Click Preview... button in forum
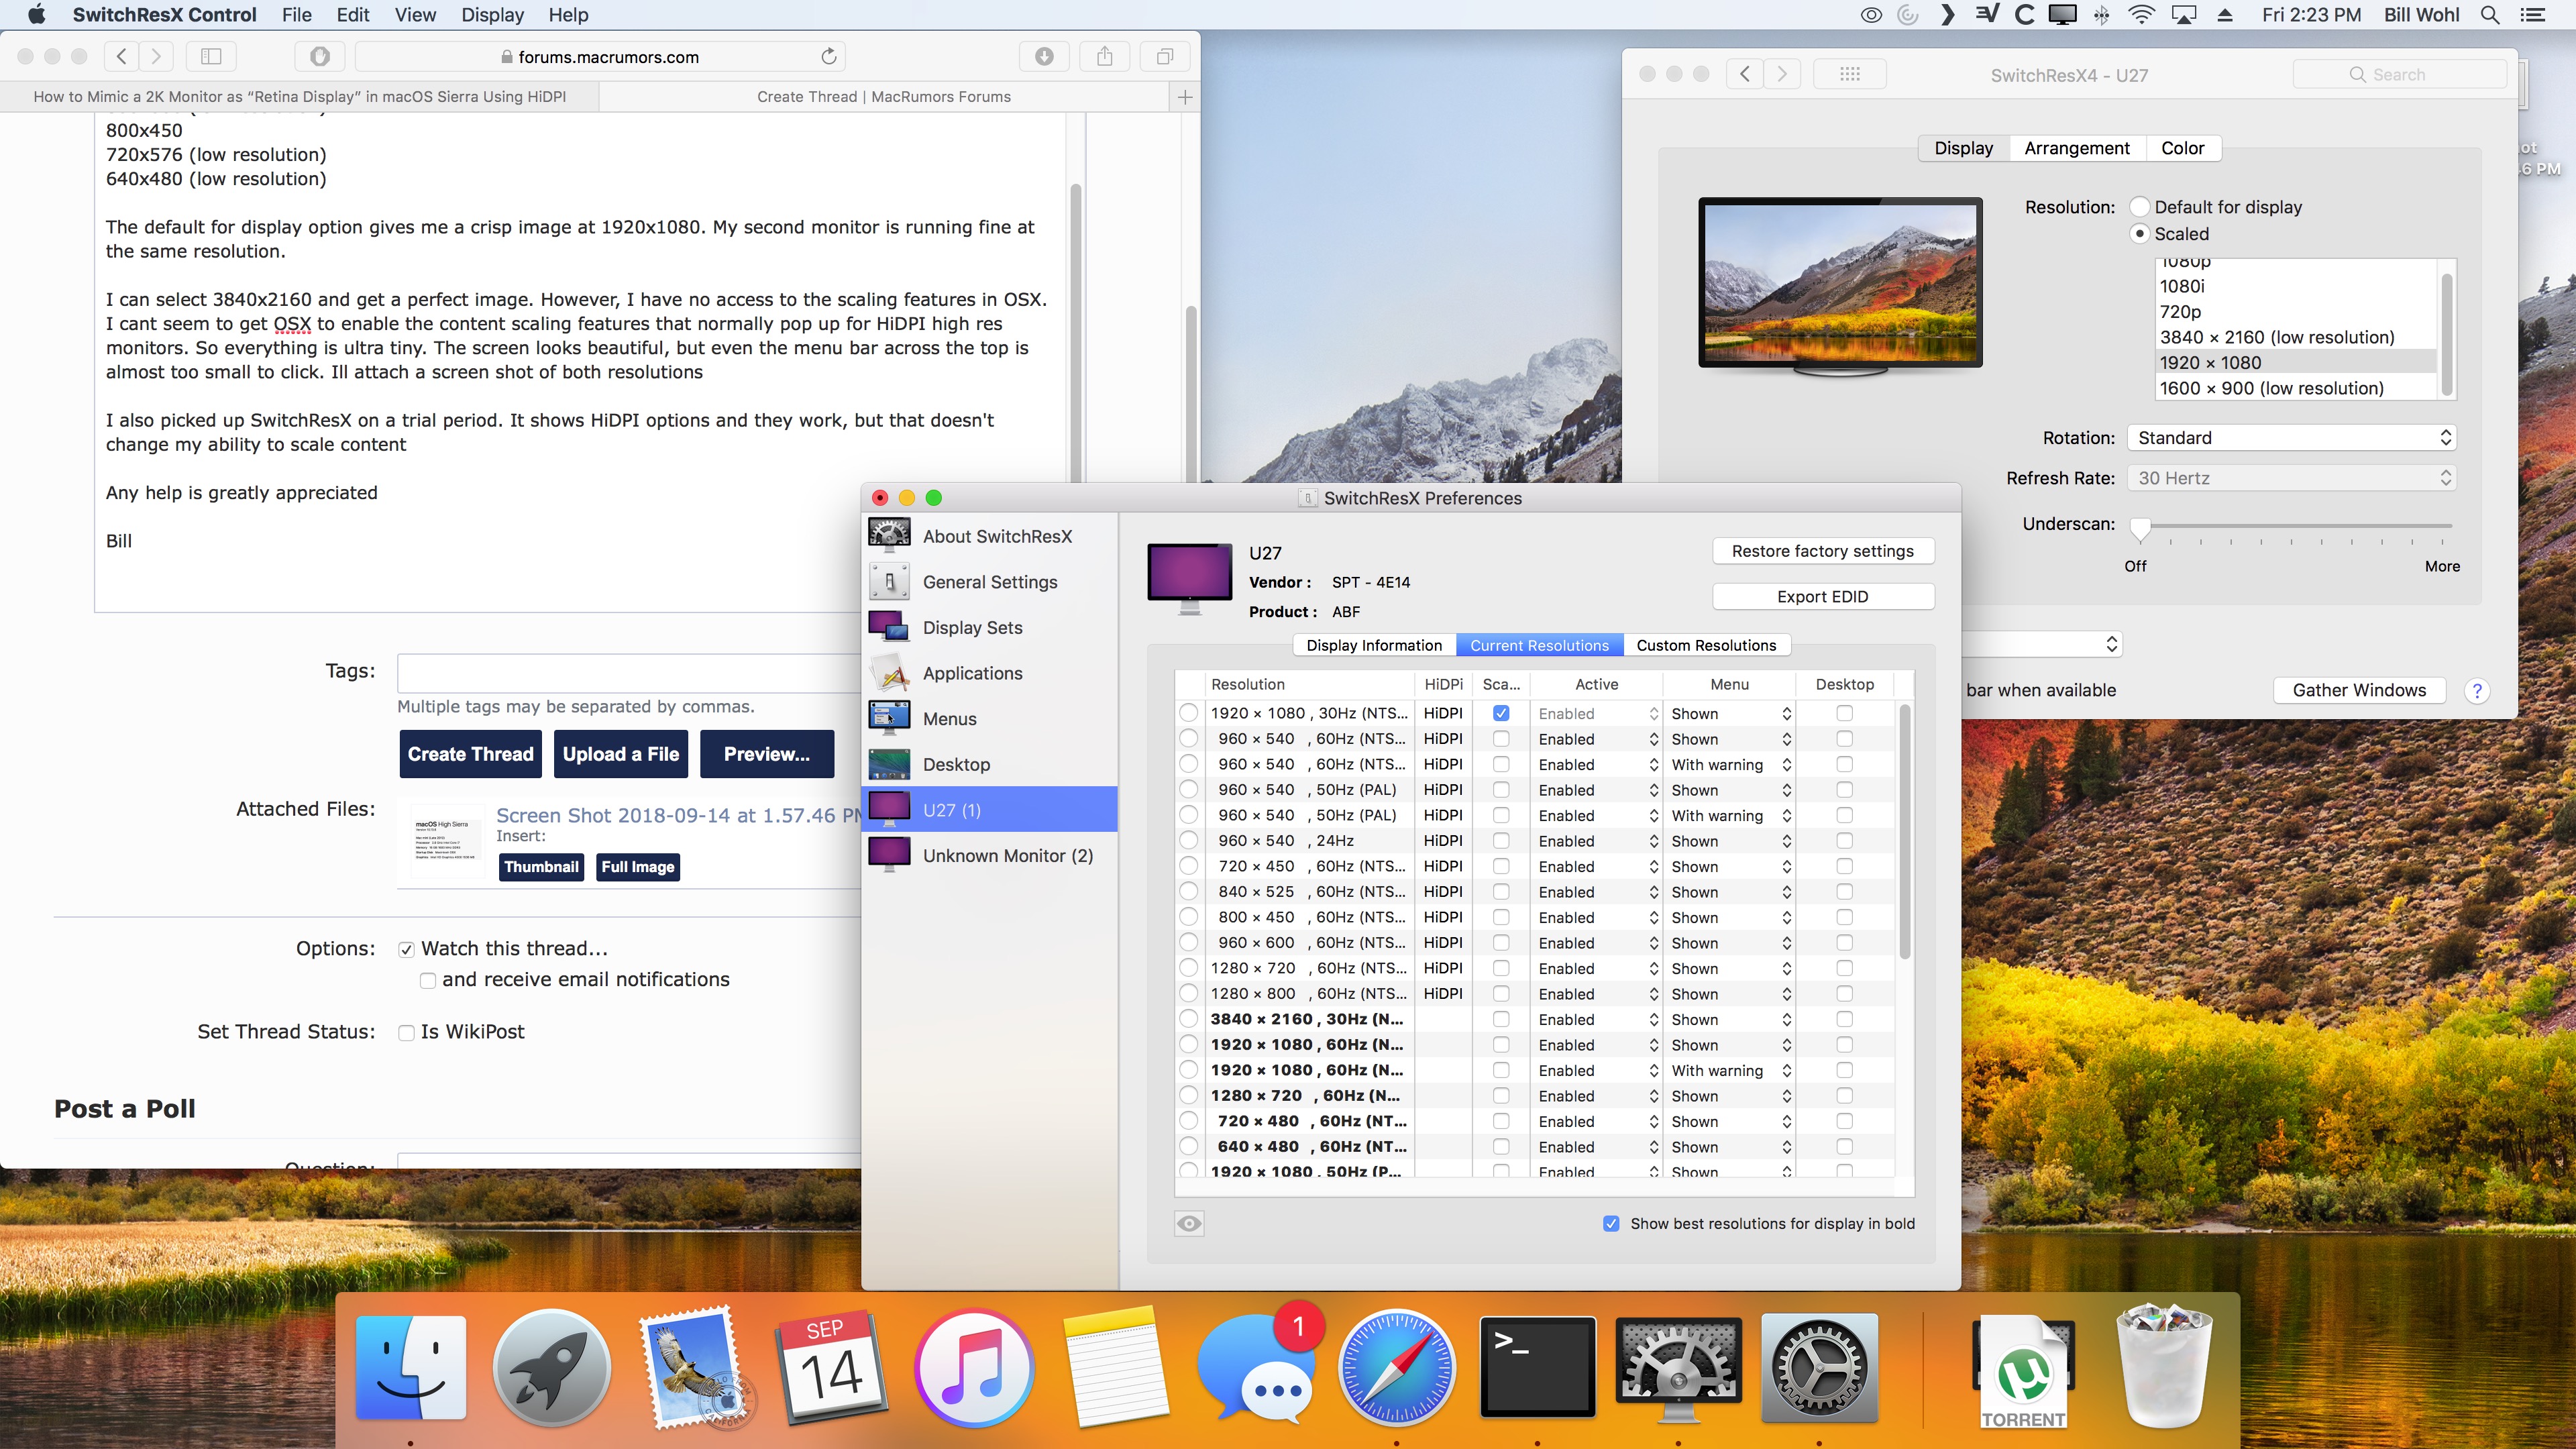The width and height of the screenshot is (2576, 1449). click(x=766, y=754)
